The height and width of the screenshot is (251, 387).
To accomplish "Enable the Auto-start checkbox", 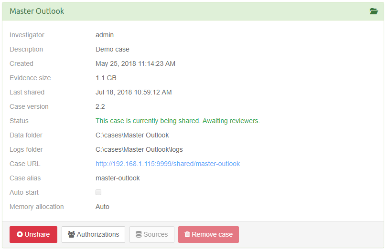I will click(98, 192).
